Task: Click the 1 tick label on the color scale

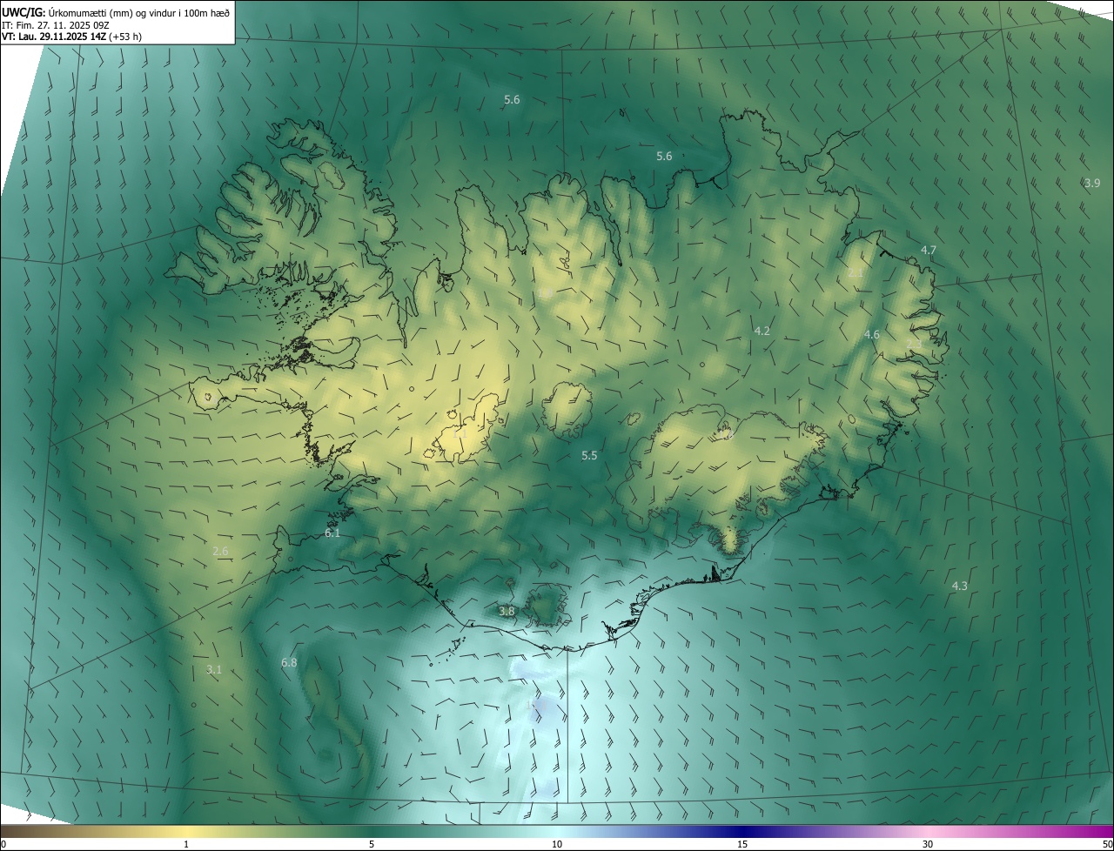Action: 186,844
